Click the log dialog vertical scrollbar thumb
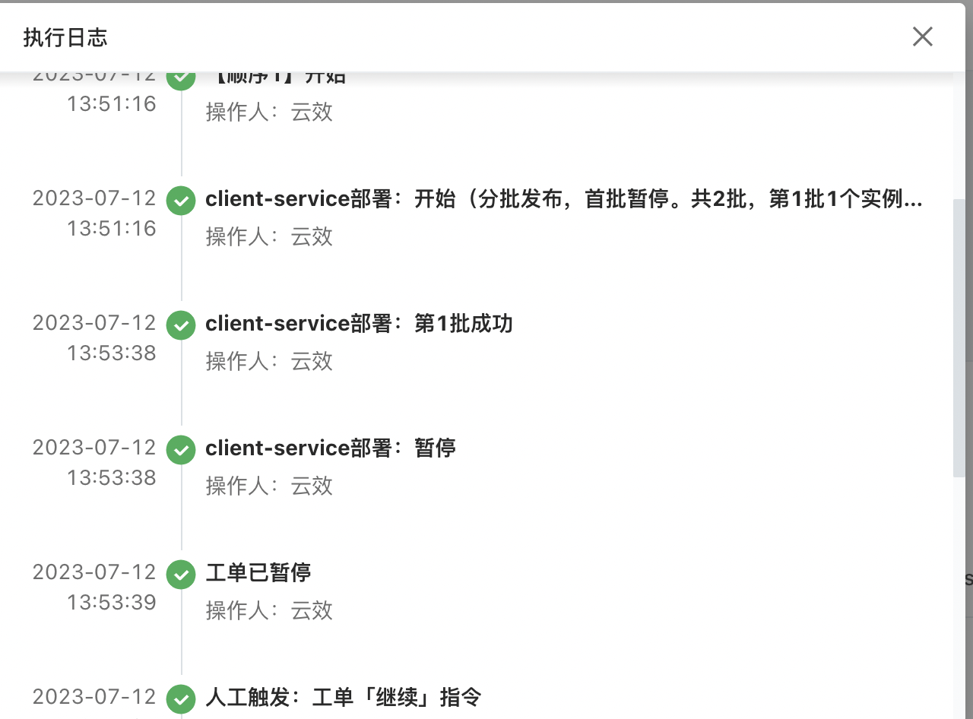Screen dimensions: 973x719 pos(959,338)
